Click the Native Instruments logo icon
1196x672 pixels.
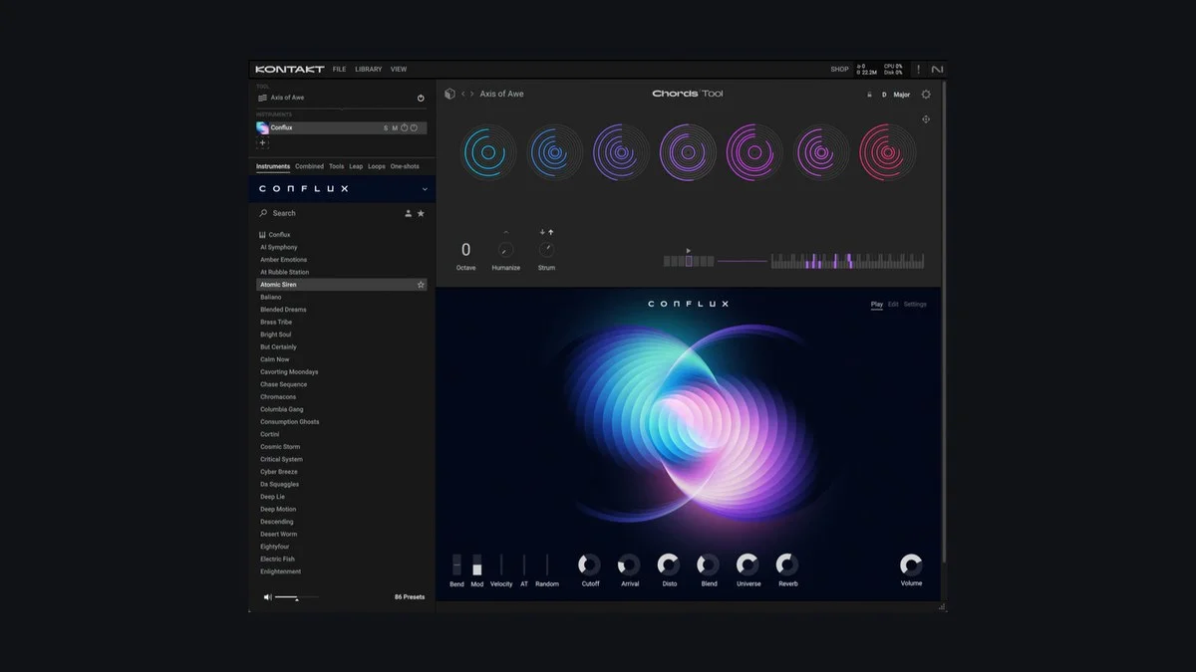pyautogui.click(x=937, y=70)
